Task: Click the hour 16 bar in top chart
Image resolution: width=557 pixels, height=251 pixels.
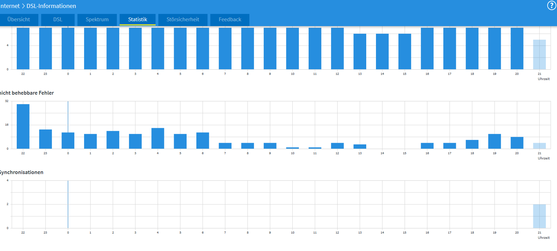Action: point(427,48)
